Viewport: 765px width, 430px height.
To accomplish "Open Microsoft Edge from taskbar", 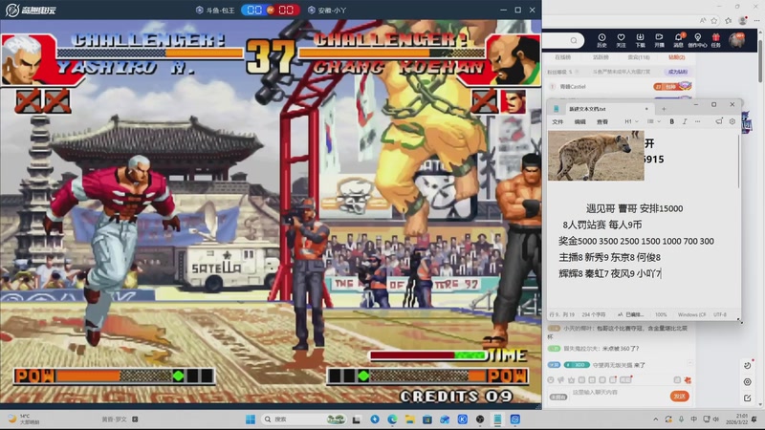I will [392, 419].
